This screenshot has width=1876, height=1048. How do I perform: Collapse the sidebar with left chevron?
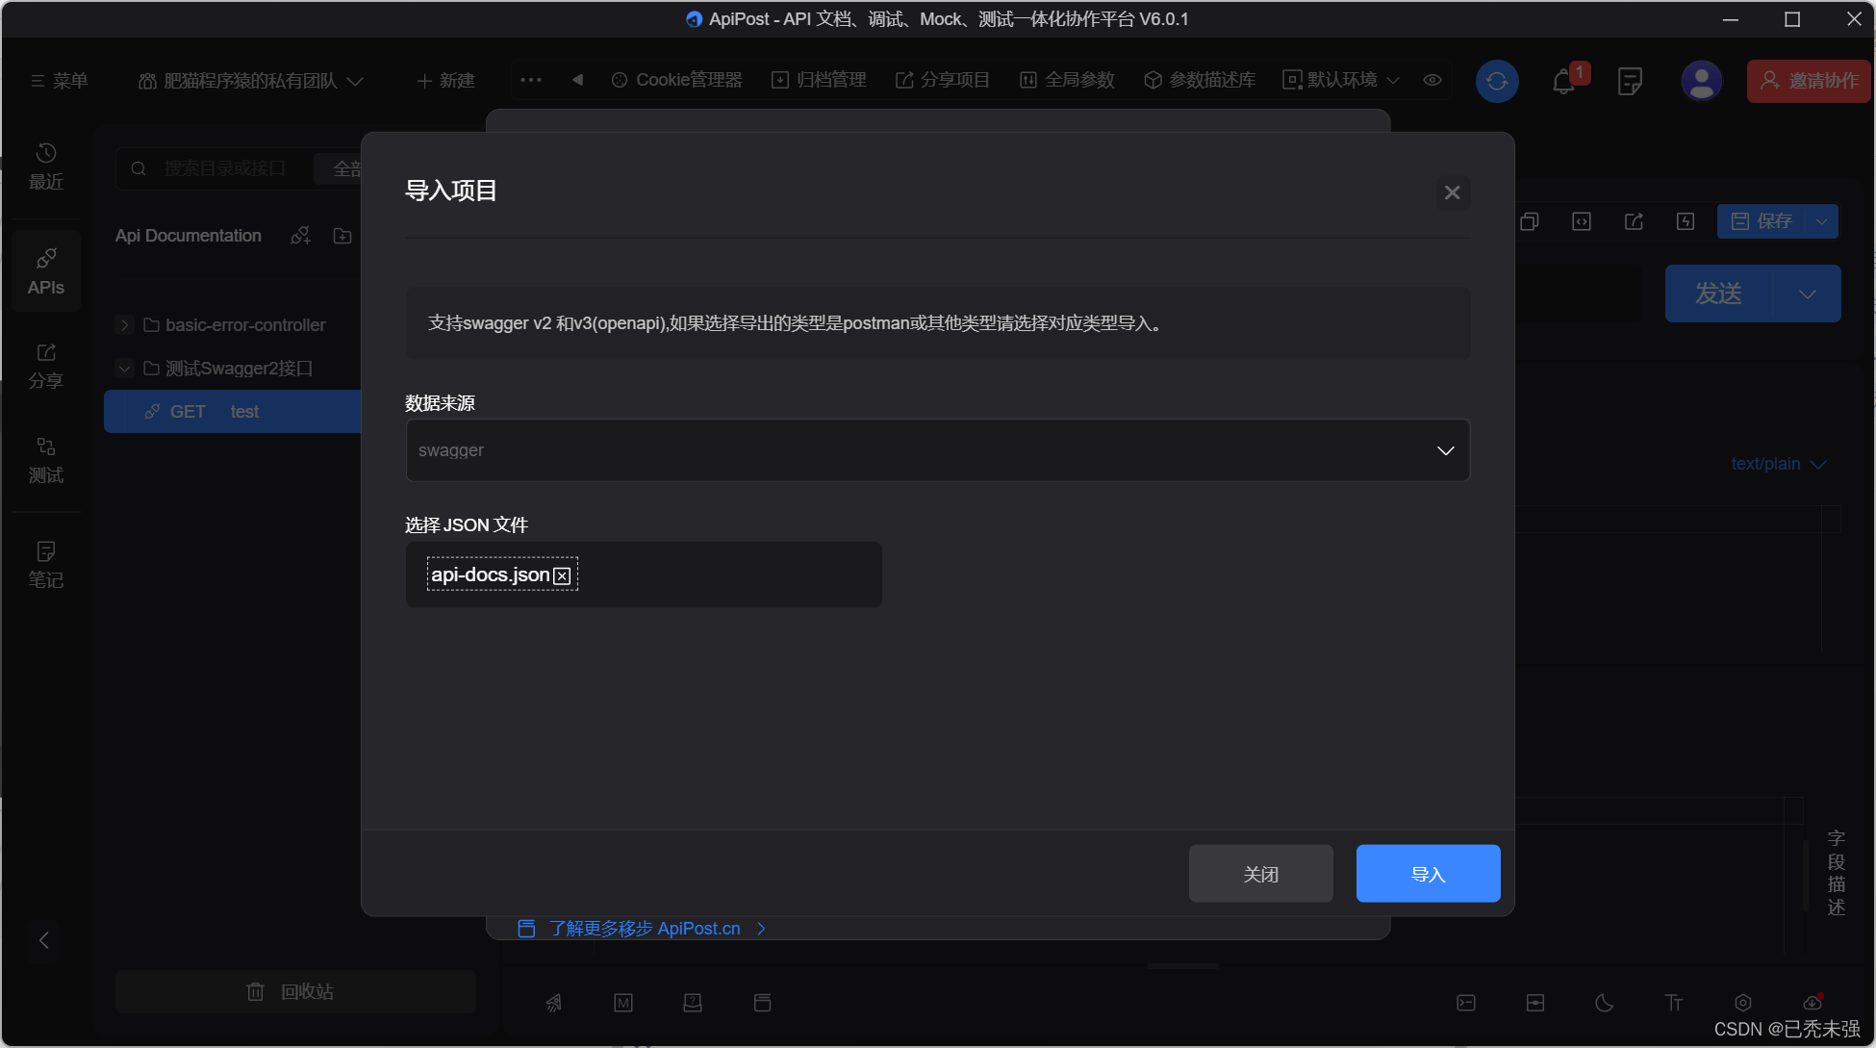44,940
